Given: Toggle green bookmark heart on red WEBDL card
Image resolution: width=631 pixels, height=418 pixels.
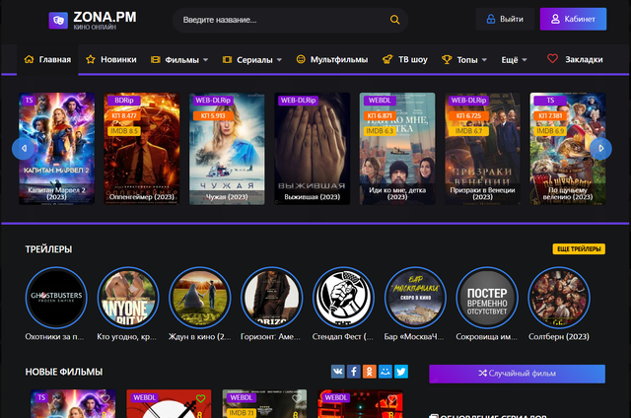Looking at the screenshot, I should (201, 398).
